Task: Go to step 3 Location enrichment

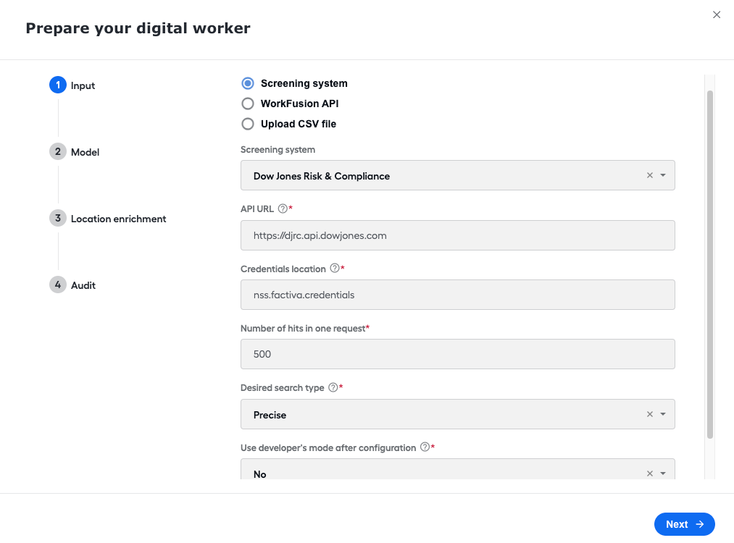Action: point(108,219)
